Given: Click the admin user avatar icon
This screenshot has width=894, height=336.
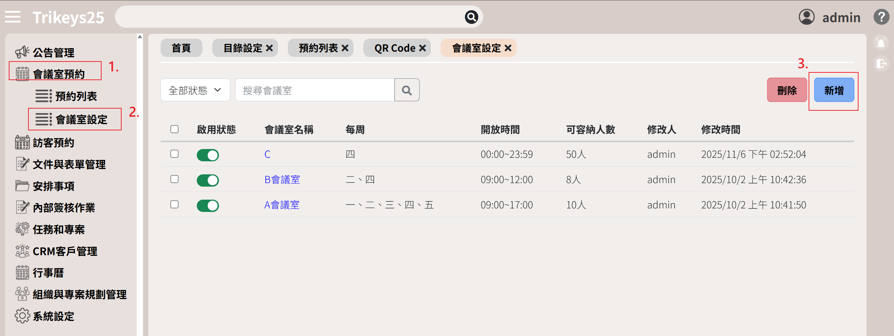Looking at the screenshot, I should [806, 17].
